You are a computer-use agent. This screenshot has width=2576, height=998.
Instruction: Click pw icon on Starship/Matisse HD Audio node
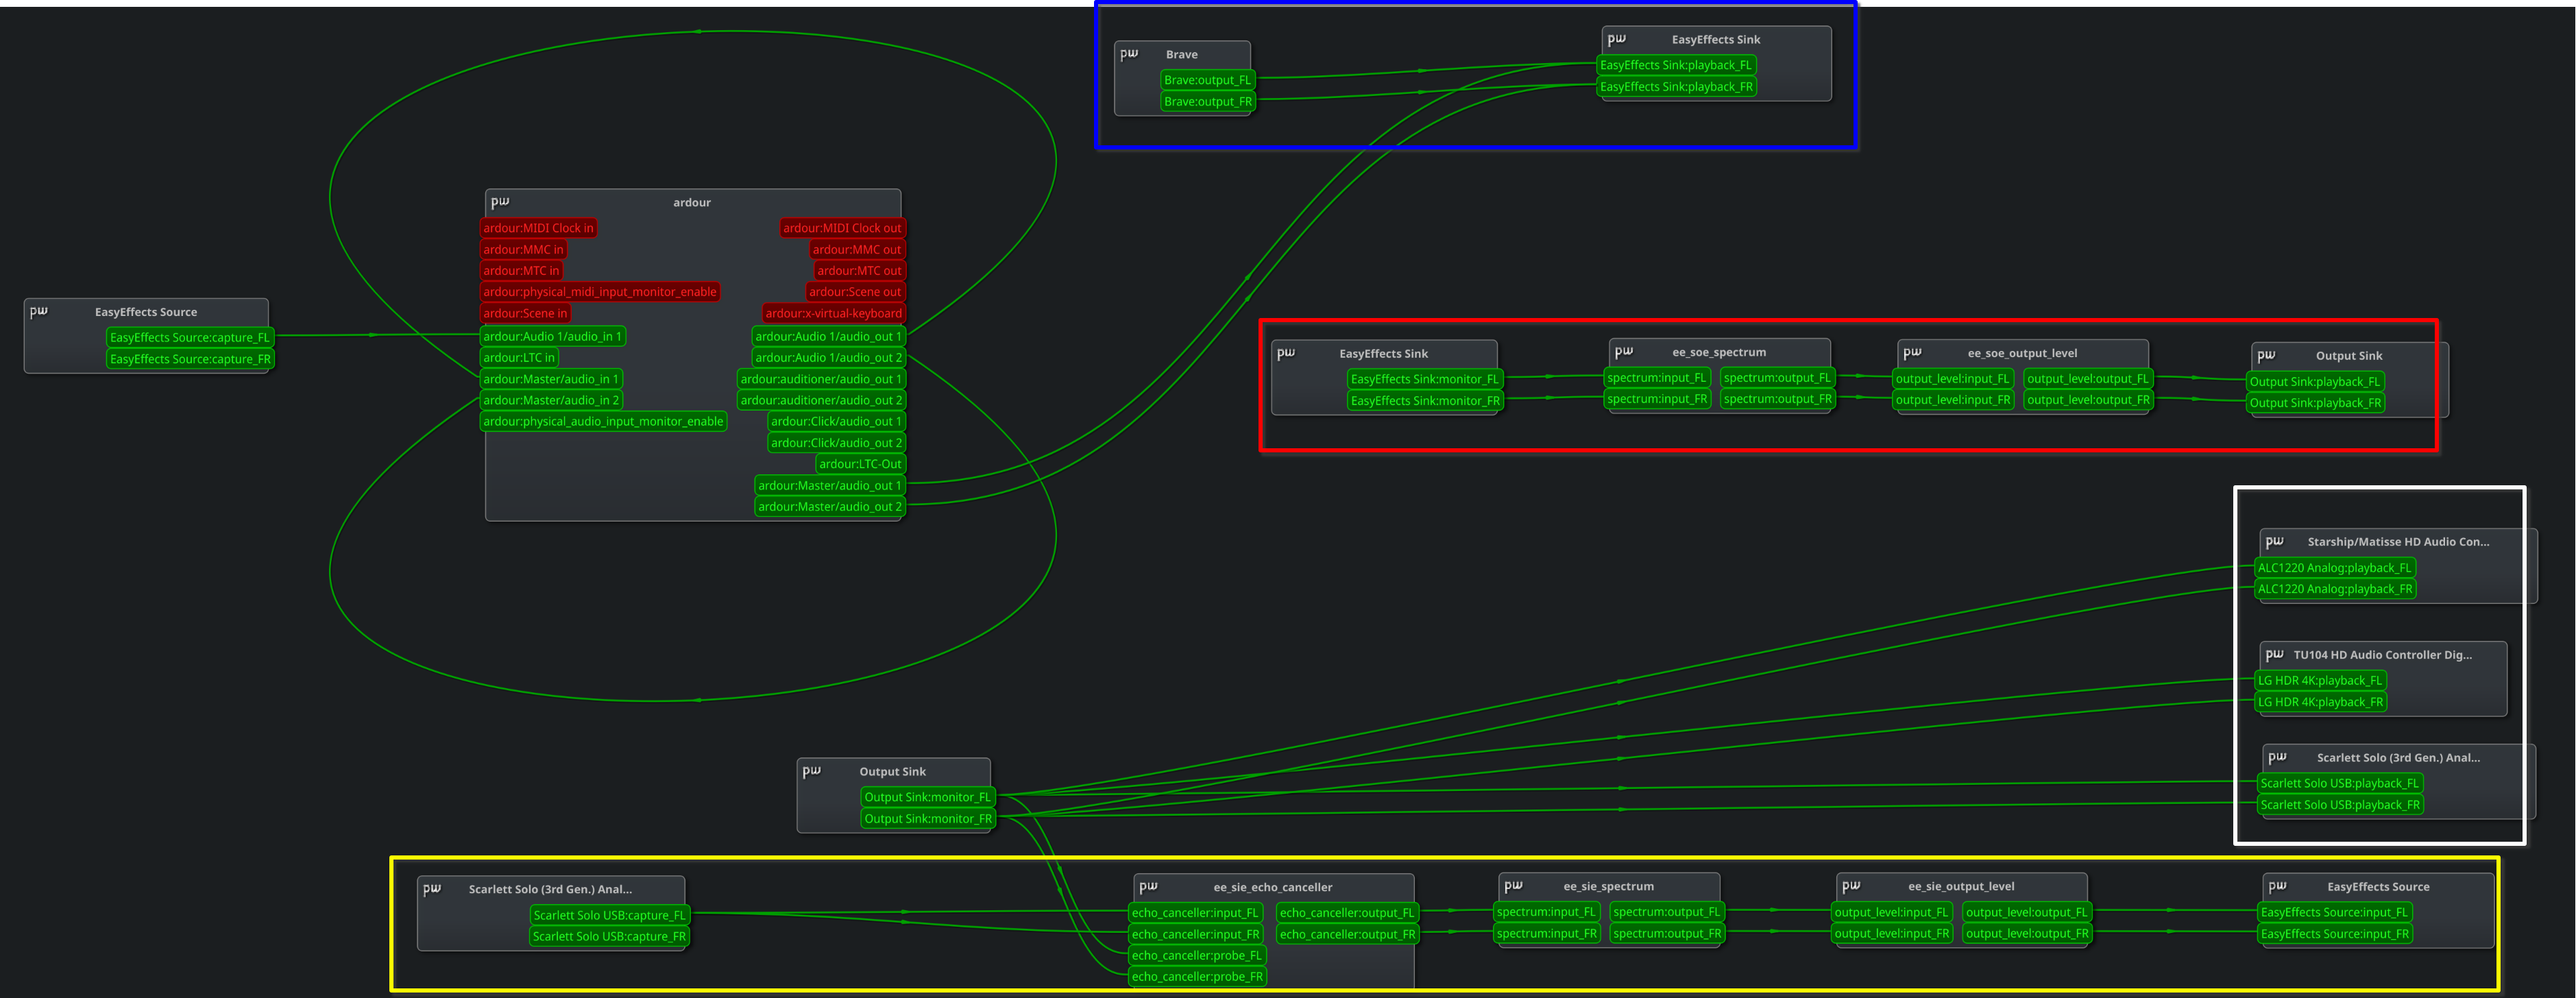tap(2275, 542)
